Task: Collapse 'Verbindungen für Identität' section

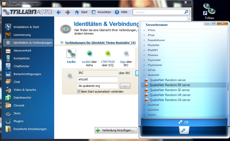Action: [62, 43]
